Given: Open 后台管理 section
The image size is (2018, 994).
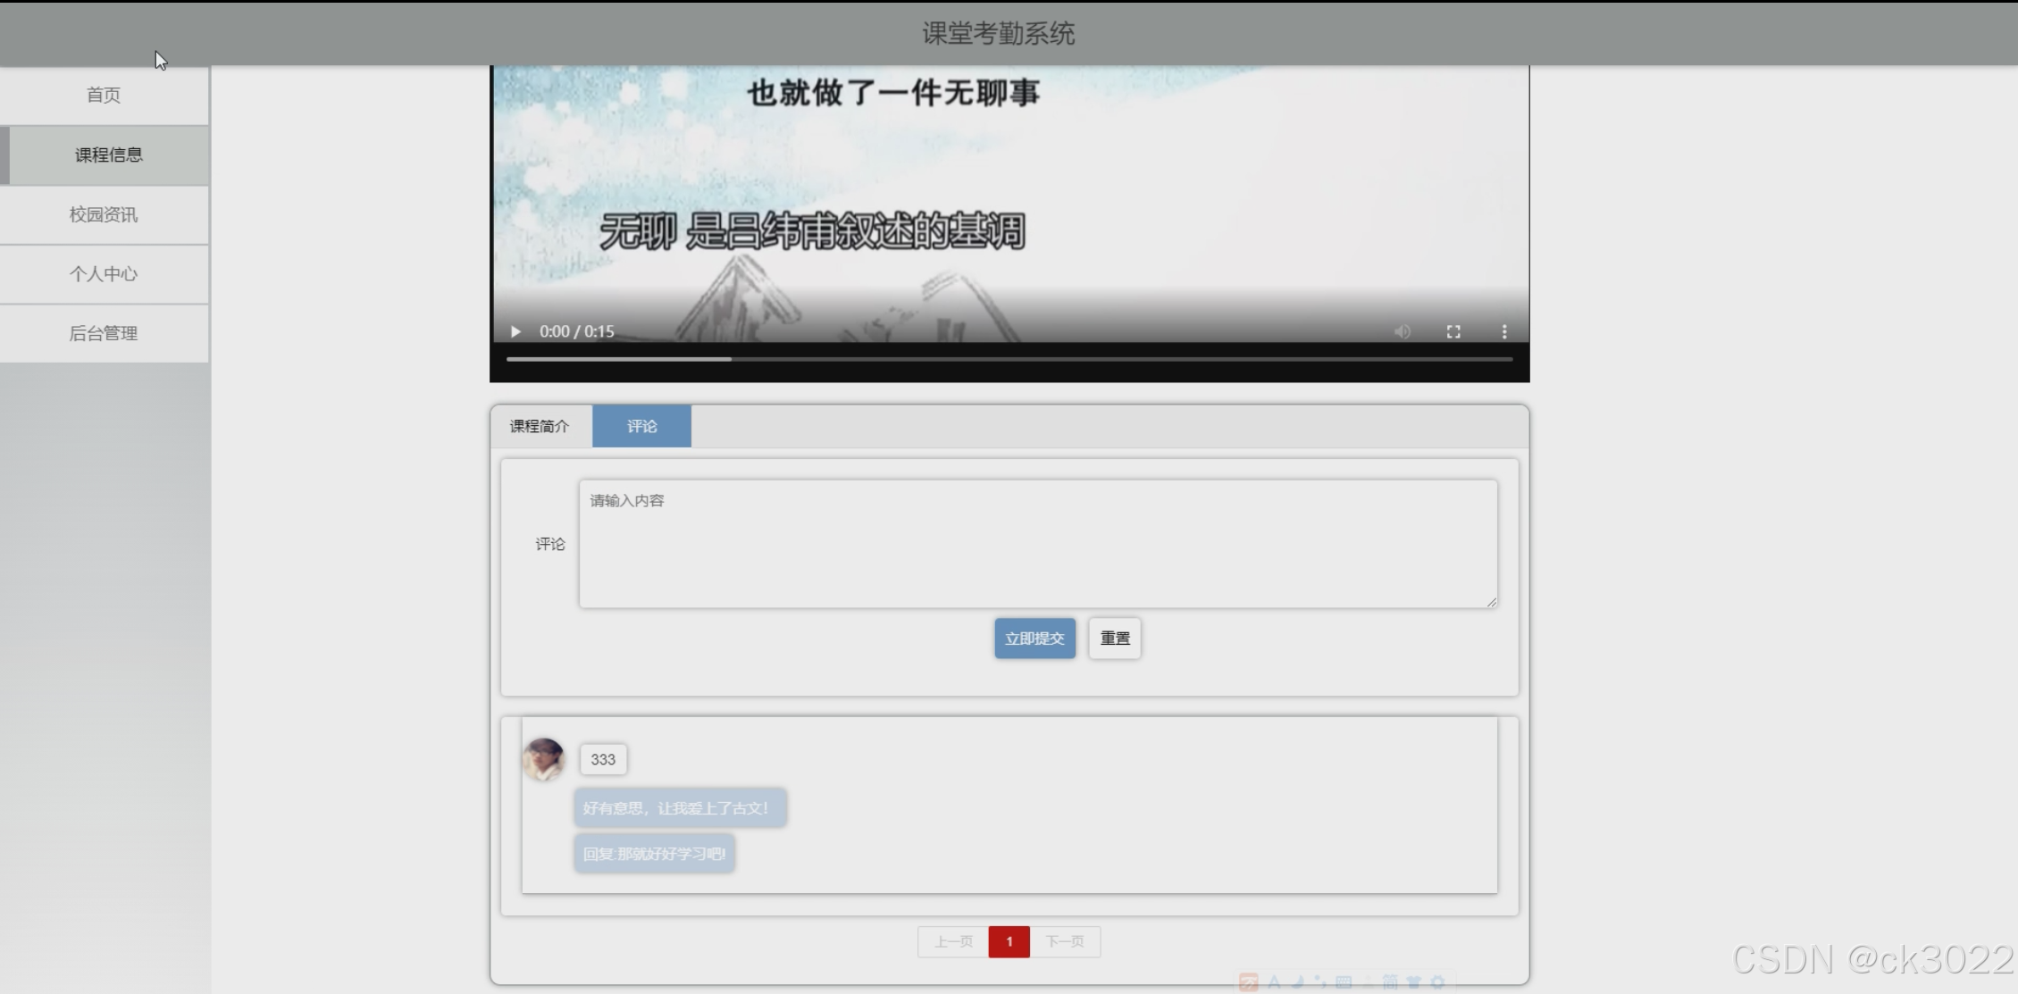Looking at the screenshot, I should pyautogui.click(x=104, y=333).
